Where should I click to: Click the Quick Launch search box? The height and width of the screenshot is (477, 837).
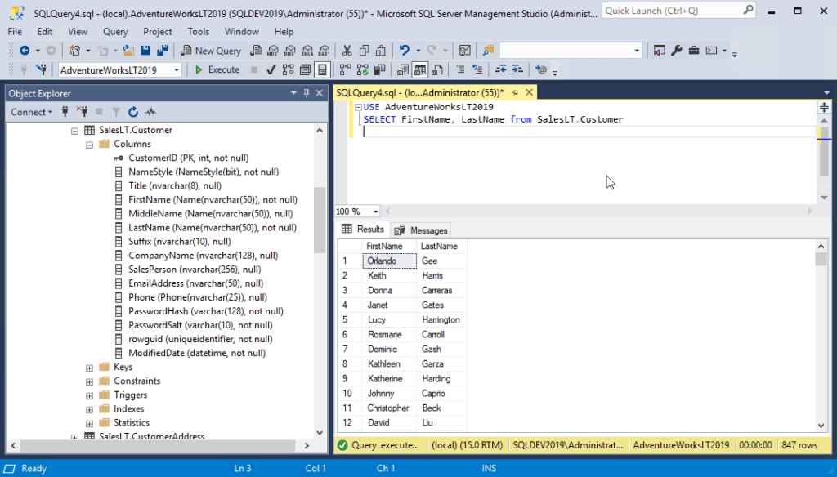(x=678, y=11)
